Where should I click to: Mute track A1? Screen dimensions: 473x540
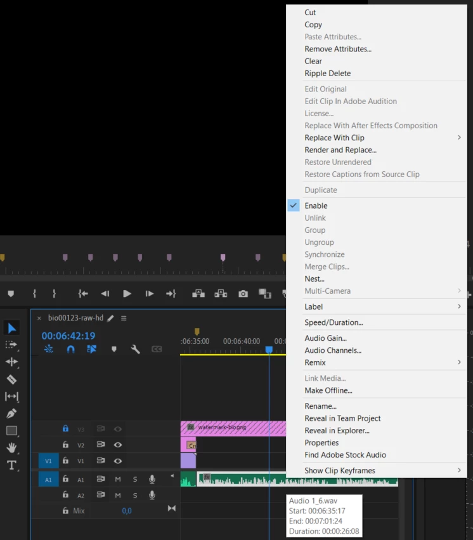tap(118, 479)
